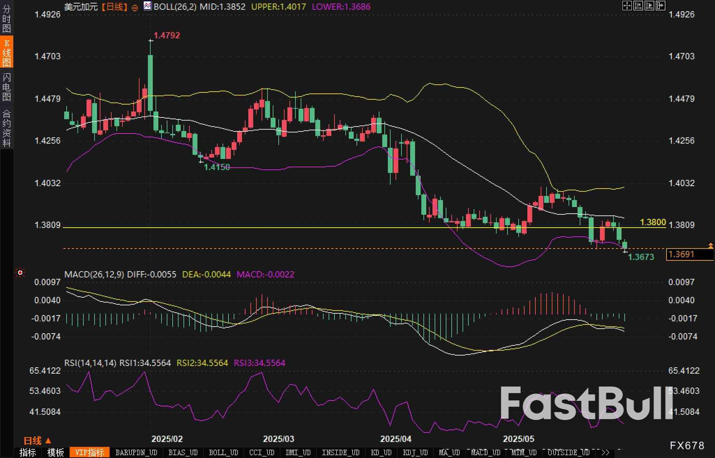This screenshot has height=458, width=715.
Task: Click the scroll-chart-left icon
Action: point(638,6)
